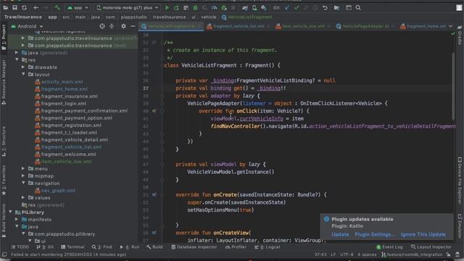This screenshot has width=464, height=261.
Task: Open the Database Inspector tab
Action: click(194, 246)
